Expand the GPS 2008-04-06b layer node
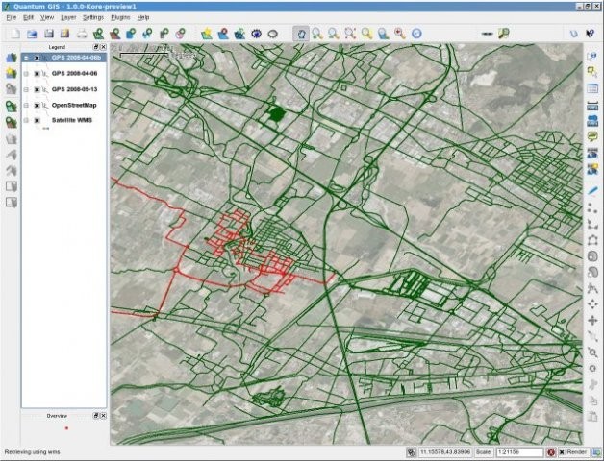This screenshot has width=604, height=461. coord(26,58)
